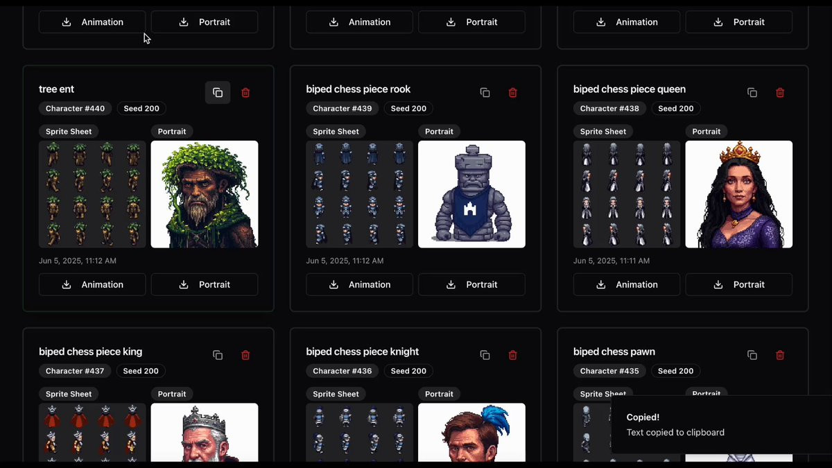Delete the biped chess piece knight character
This screenshot has height=468, width=832.
(x=513, y=355)
